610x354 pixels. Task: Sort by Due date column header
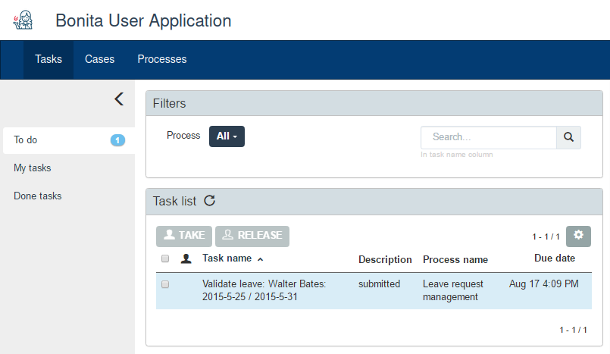(554, 258)
